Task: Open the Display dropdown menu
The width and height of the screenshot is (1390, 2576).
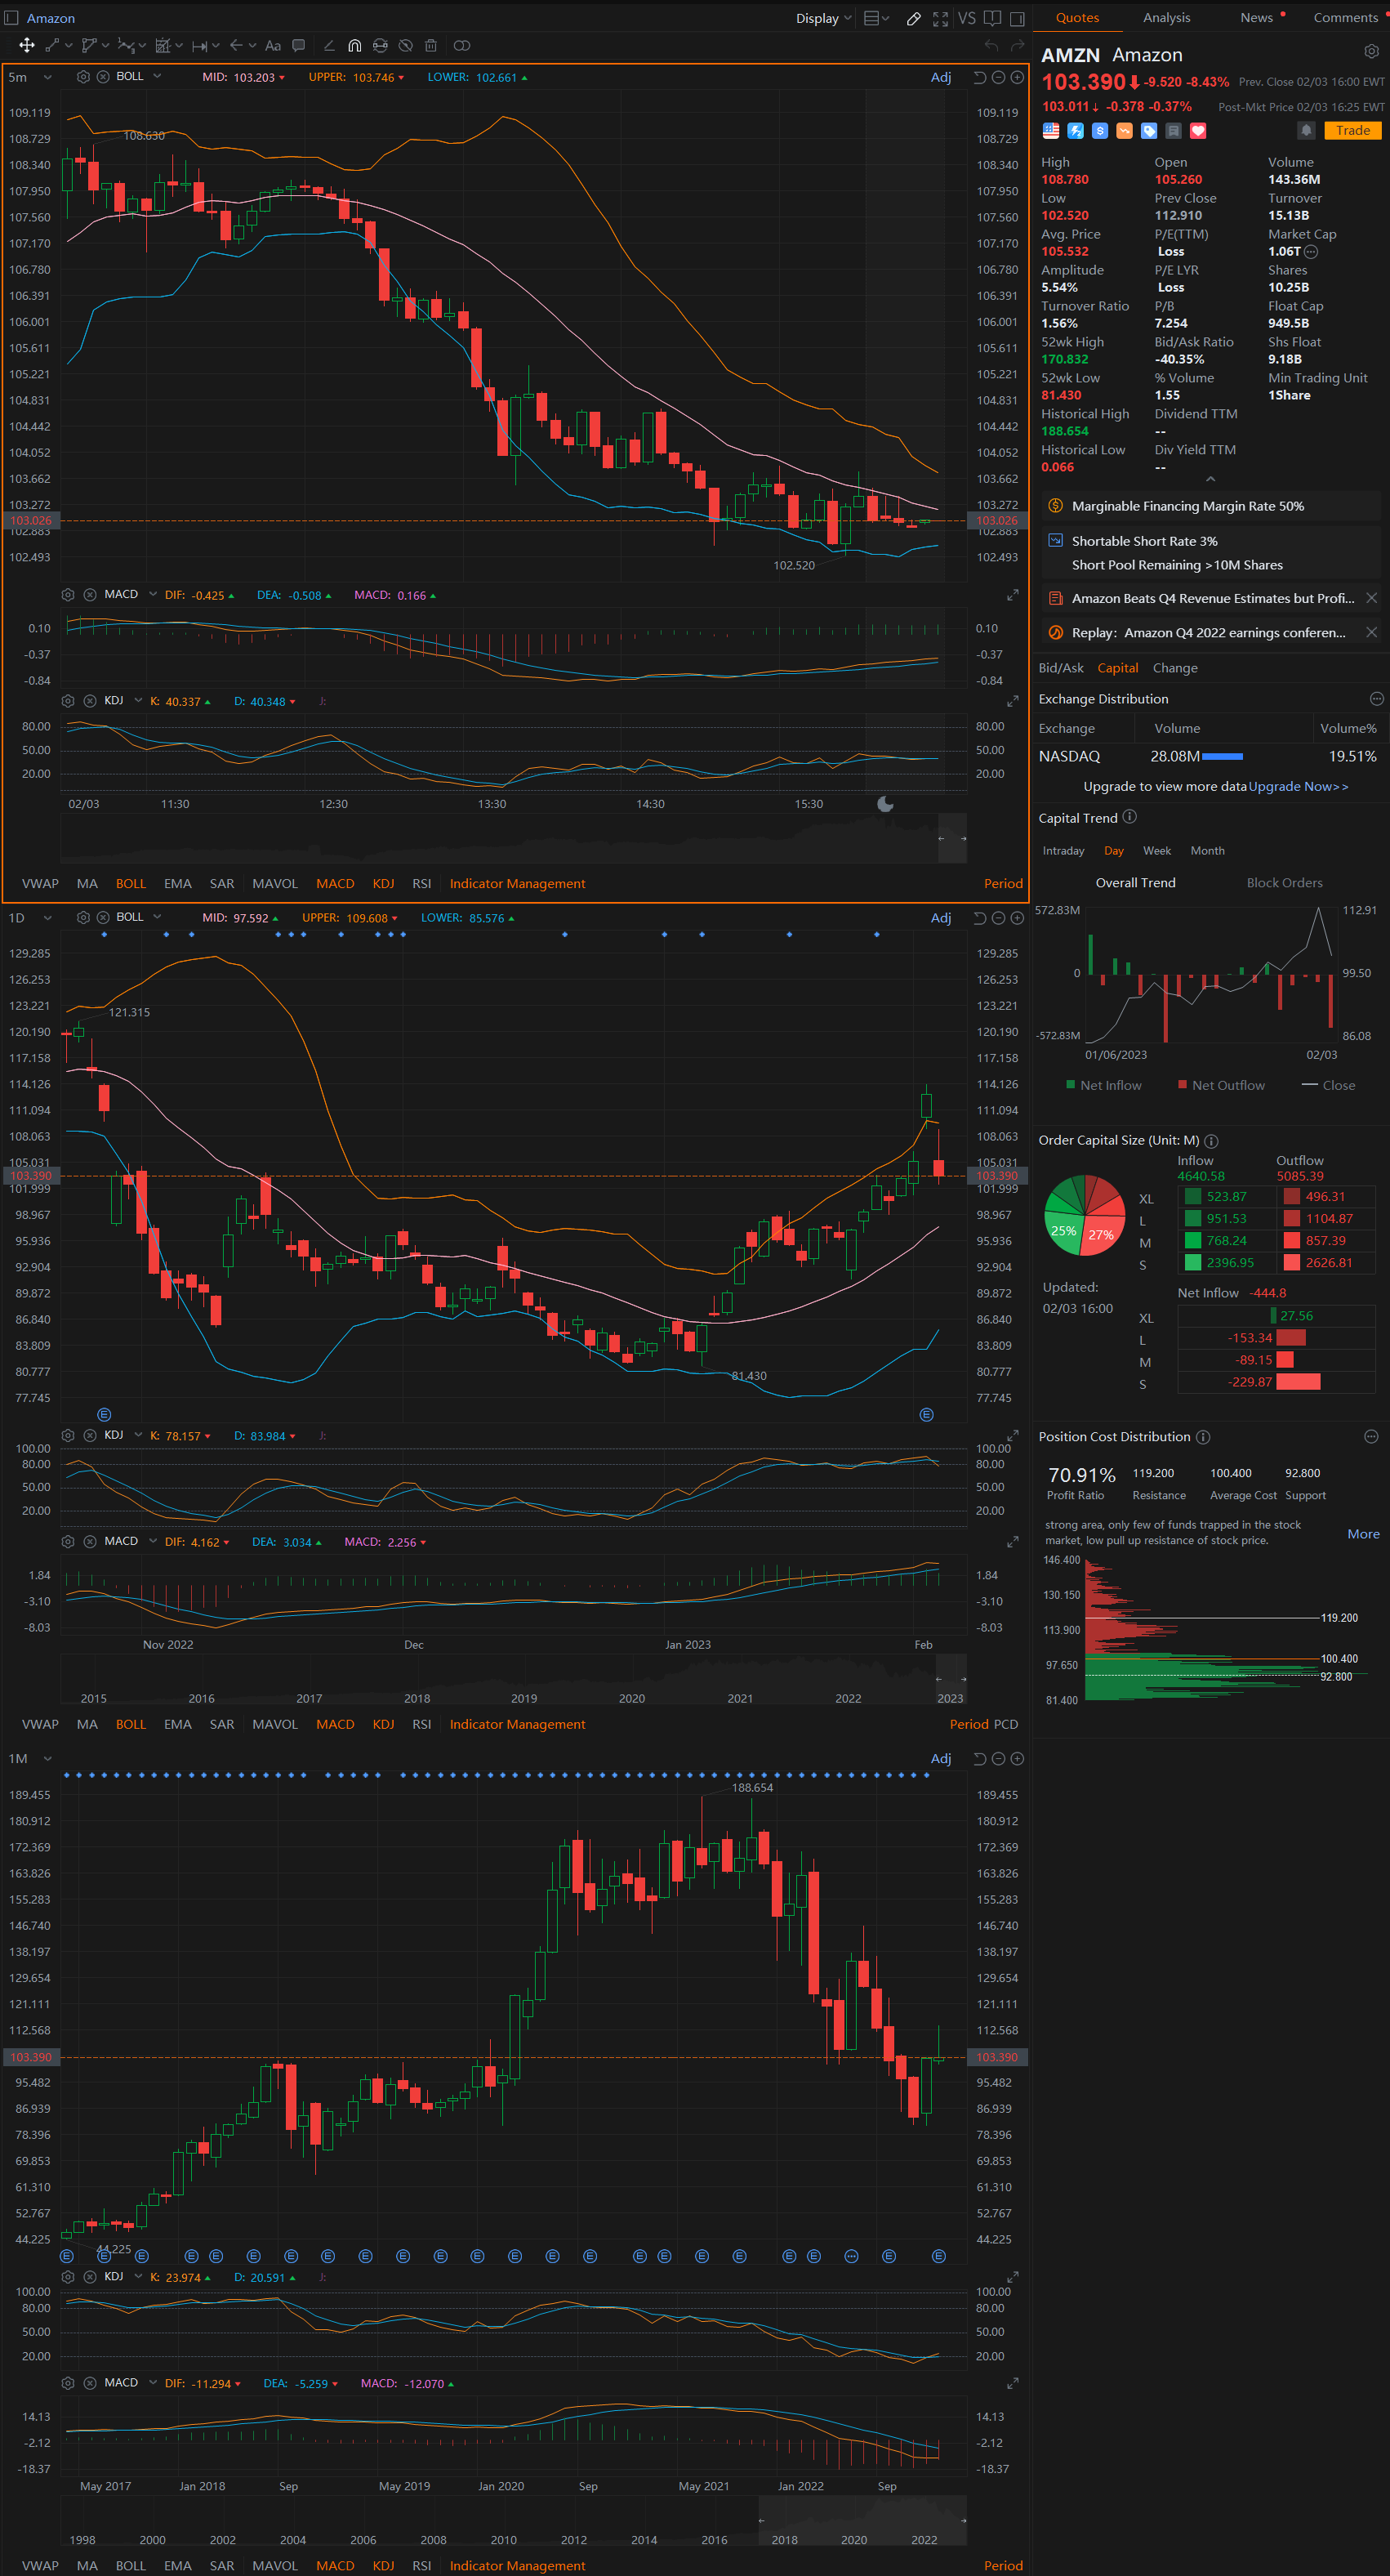Action: [x=823, y=18]
